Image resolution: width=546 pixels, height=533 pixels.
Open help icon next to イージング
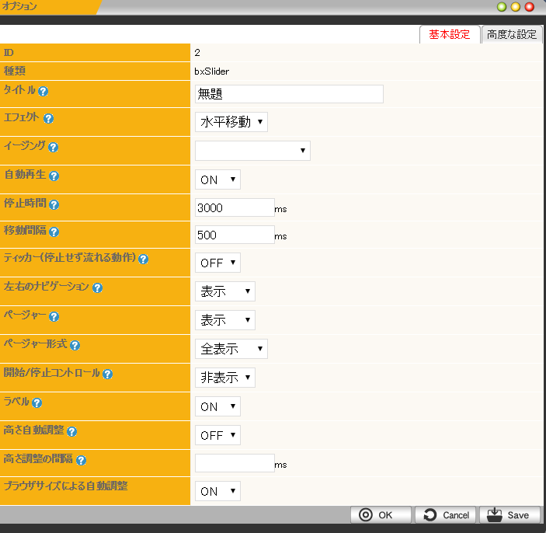coord(53,148)
